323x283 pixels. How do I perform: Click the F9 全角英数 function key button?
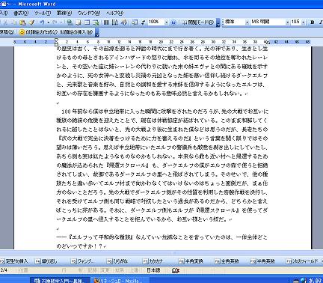[x=227, y=261]
